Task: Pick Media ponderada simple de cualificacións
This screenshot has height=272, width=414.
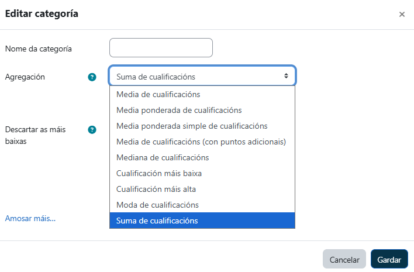Action: click(x=192, y=126)
